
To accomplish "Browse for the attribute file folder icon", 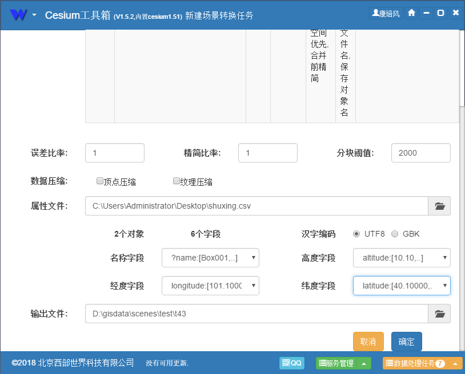I will pos(439,206).
